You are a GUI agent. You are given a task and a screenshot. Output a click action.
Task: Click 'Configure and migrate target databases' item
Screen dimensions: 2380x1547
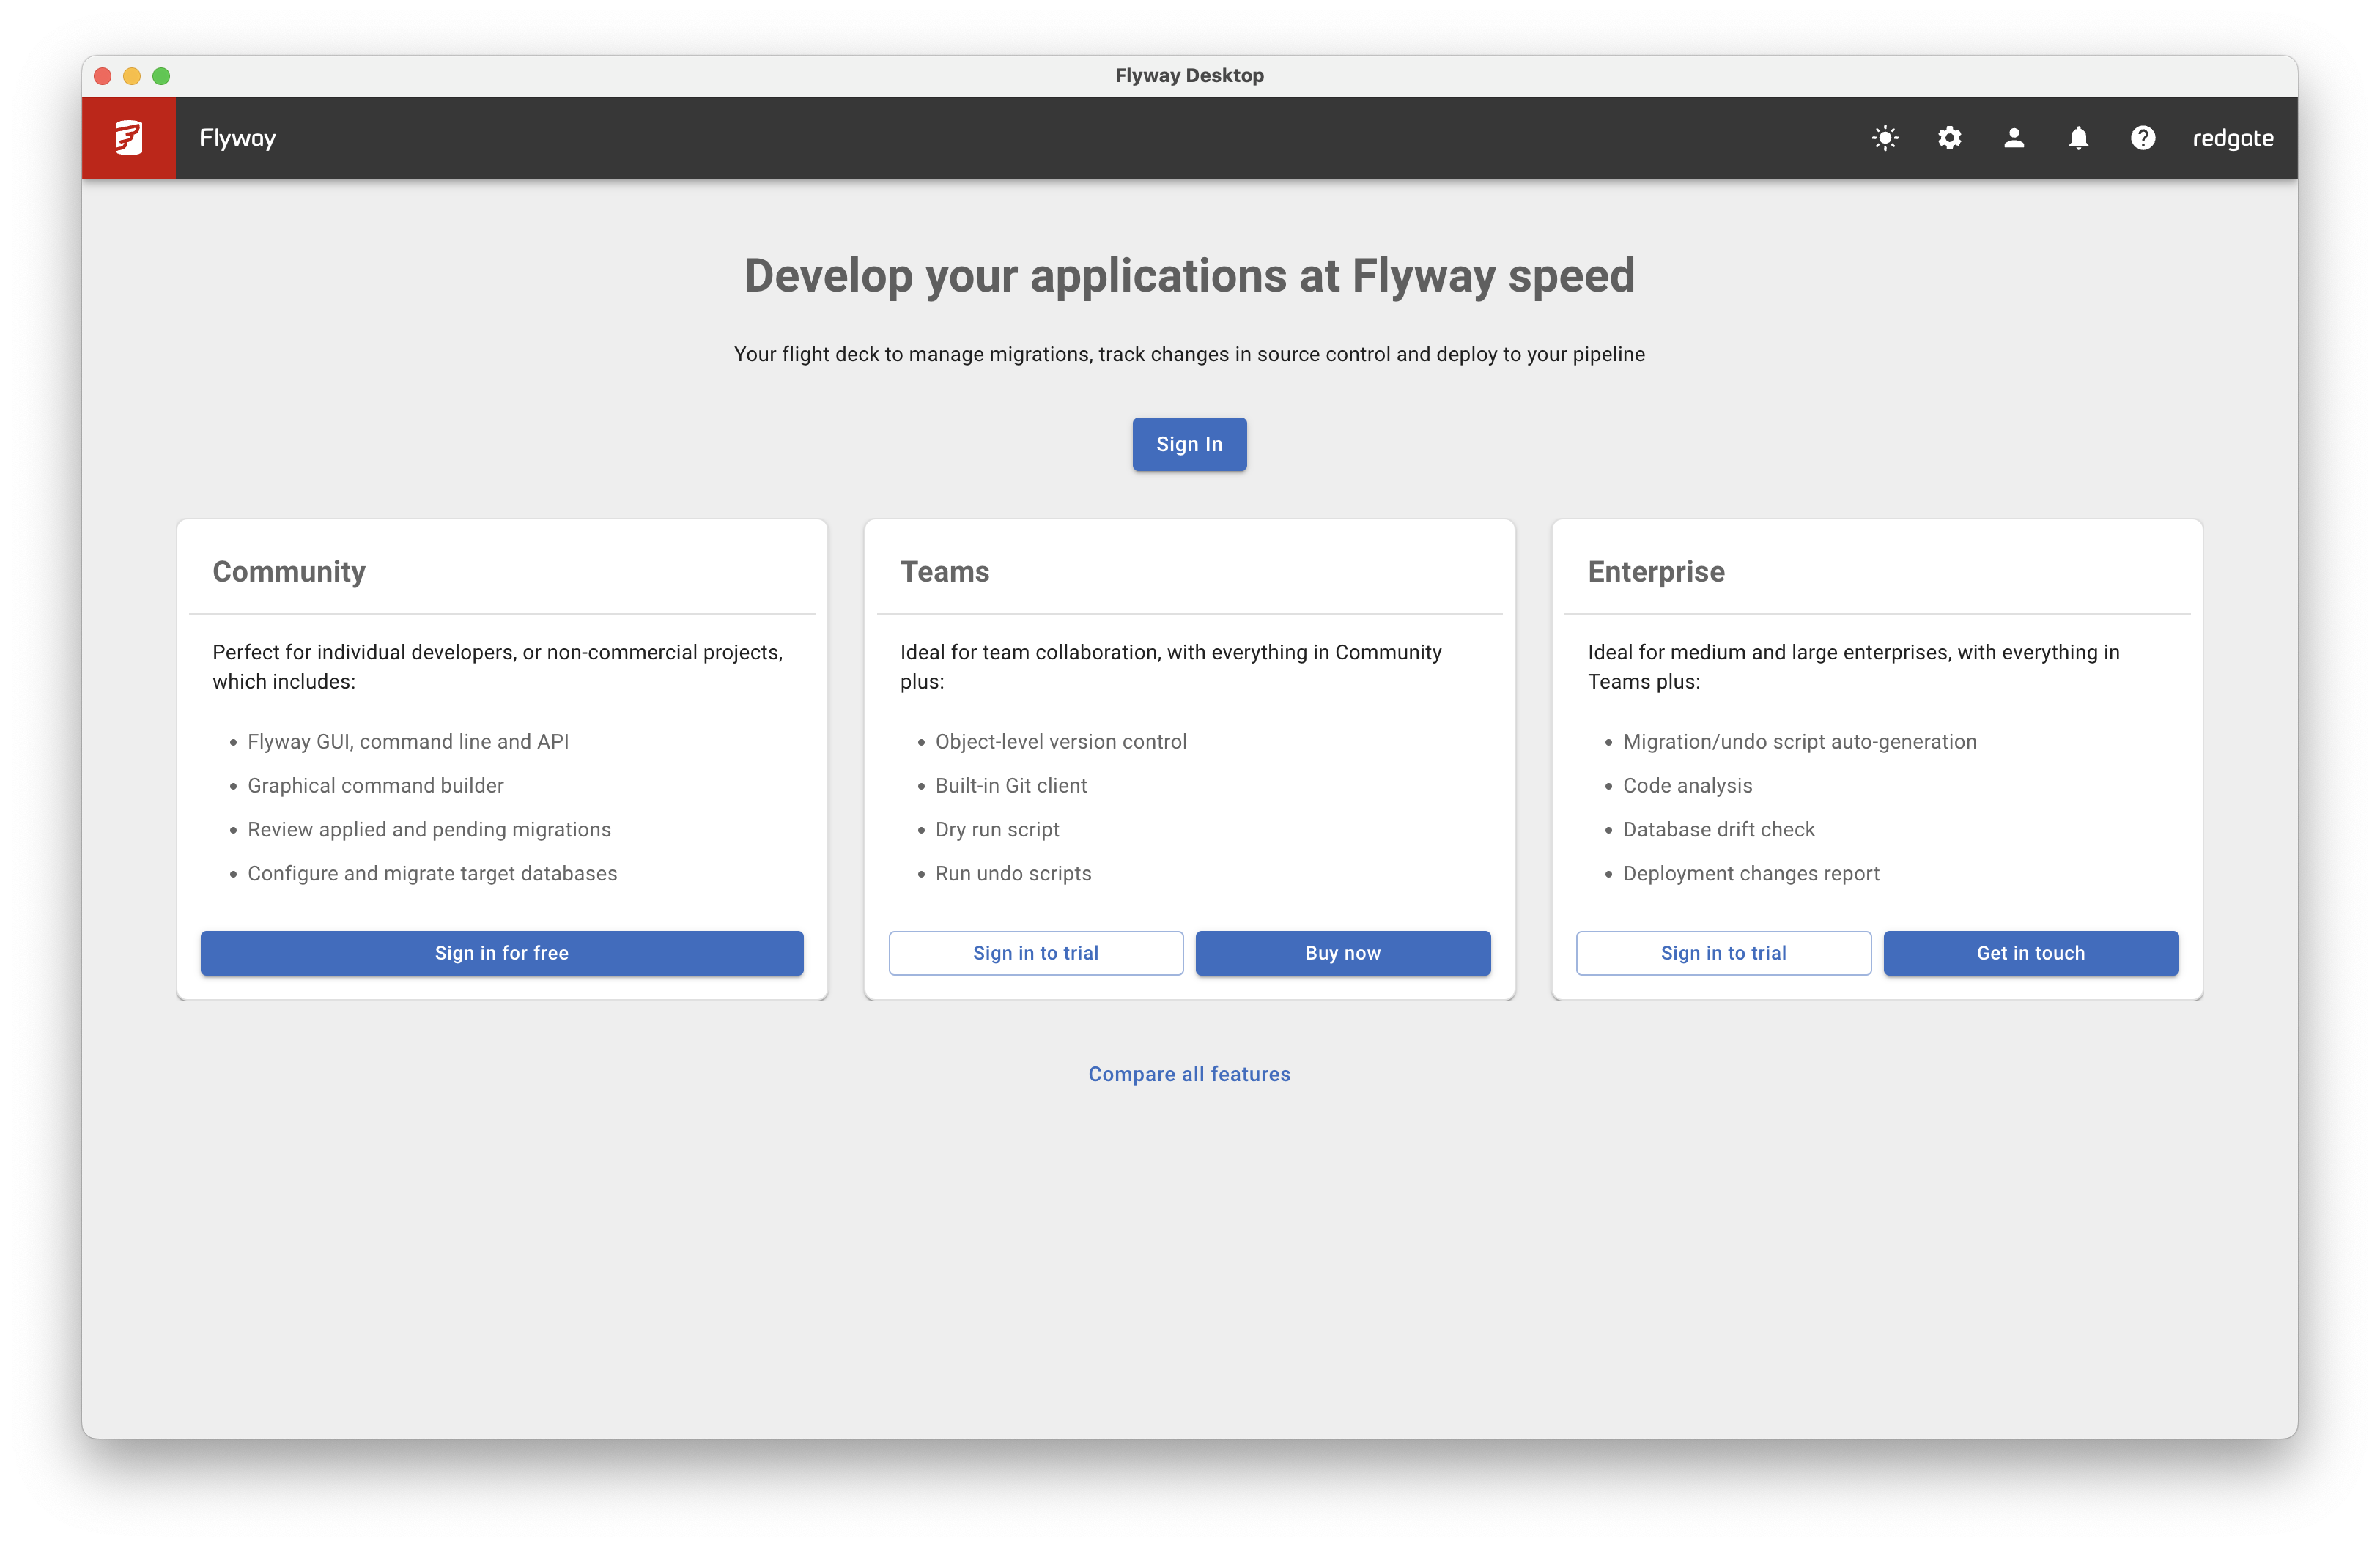432,873
